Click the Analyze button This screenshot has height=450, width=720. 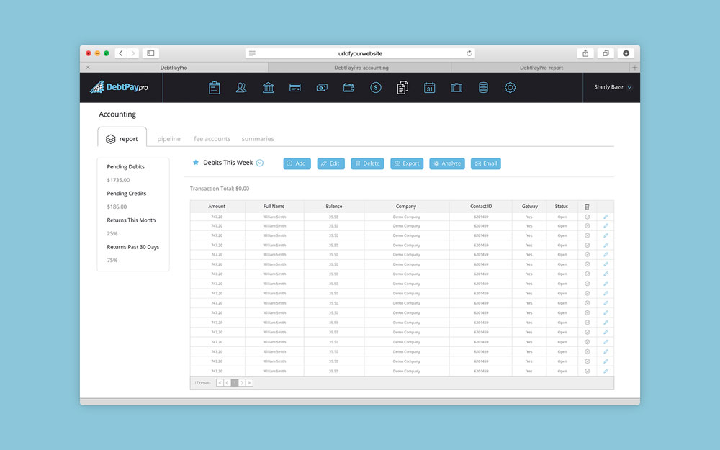(x=447, y=163)
